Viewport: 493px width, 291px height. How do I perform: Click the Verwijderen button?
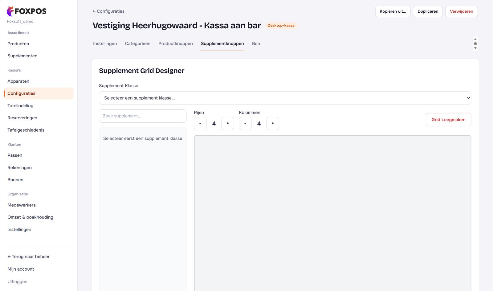(x=462, y=11)
